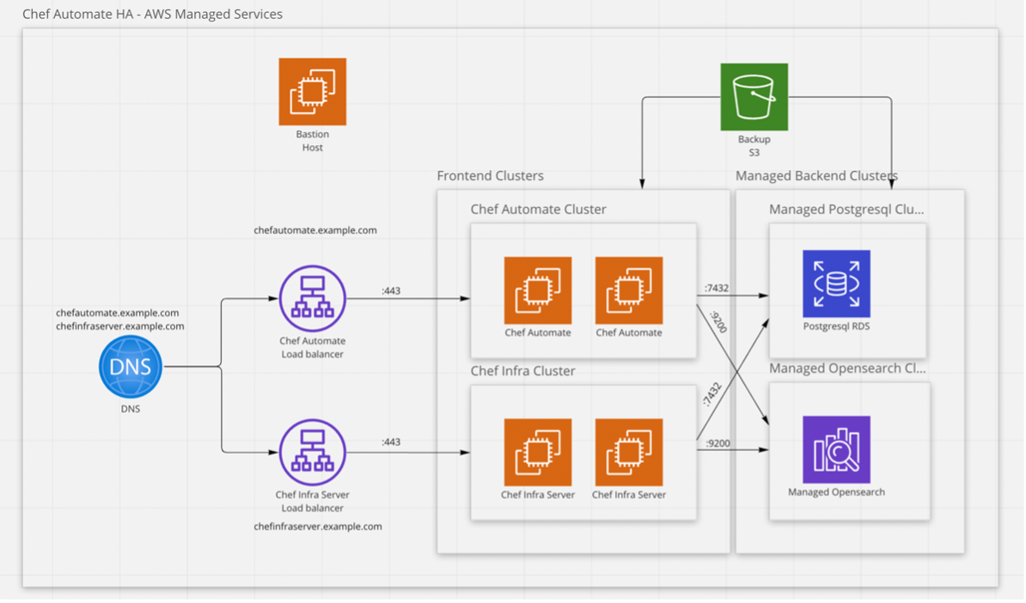Click the Frontend Clusters heading
This screenshot has width=1026, height=603.
click(491, 176)
